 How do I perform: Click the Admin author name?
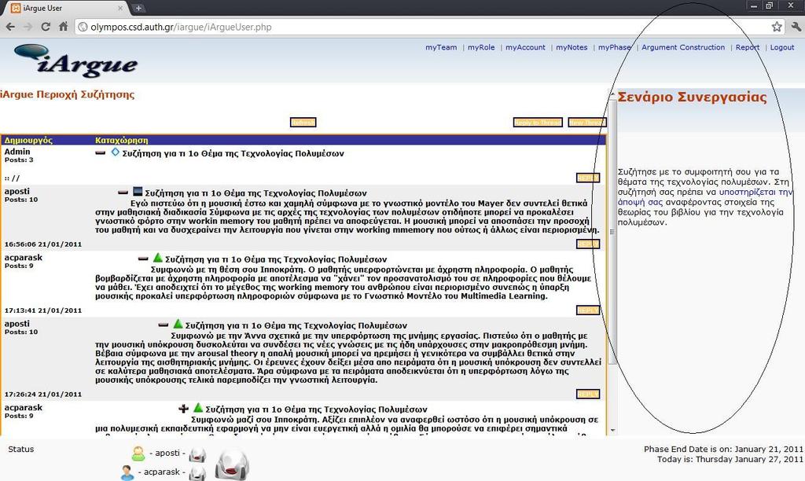(x=17, y=152)
